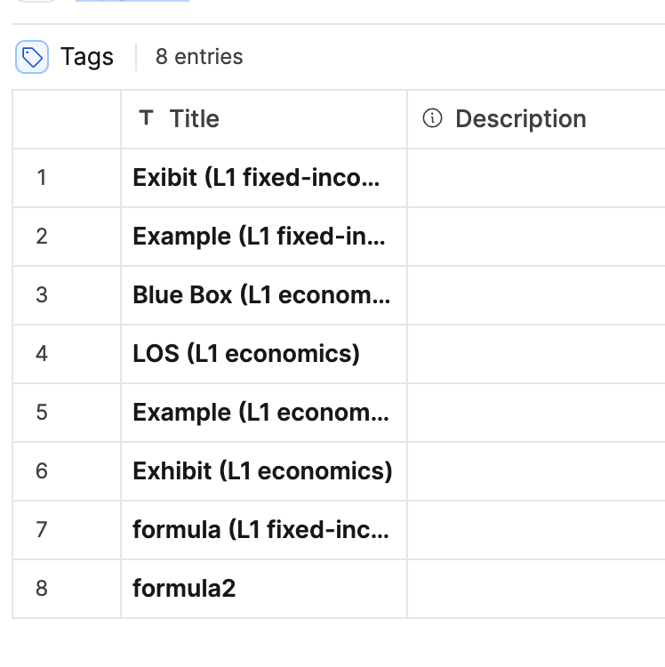Click empty Description cell of formula2

(537, 589)
